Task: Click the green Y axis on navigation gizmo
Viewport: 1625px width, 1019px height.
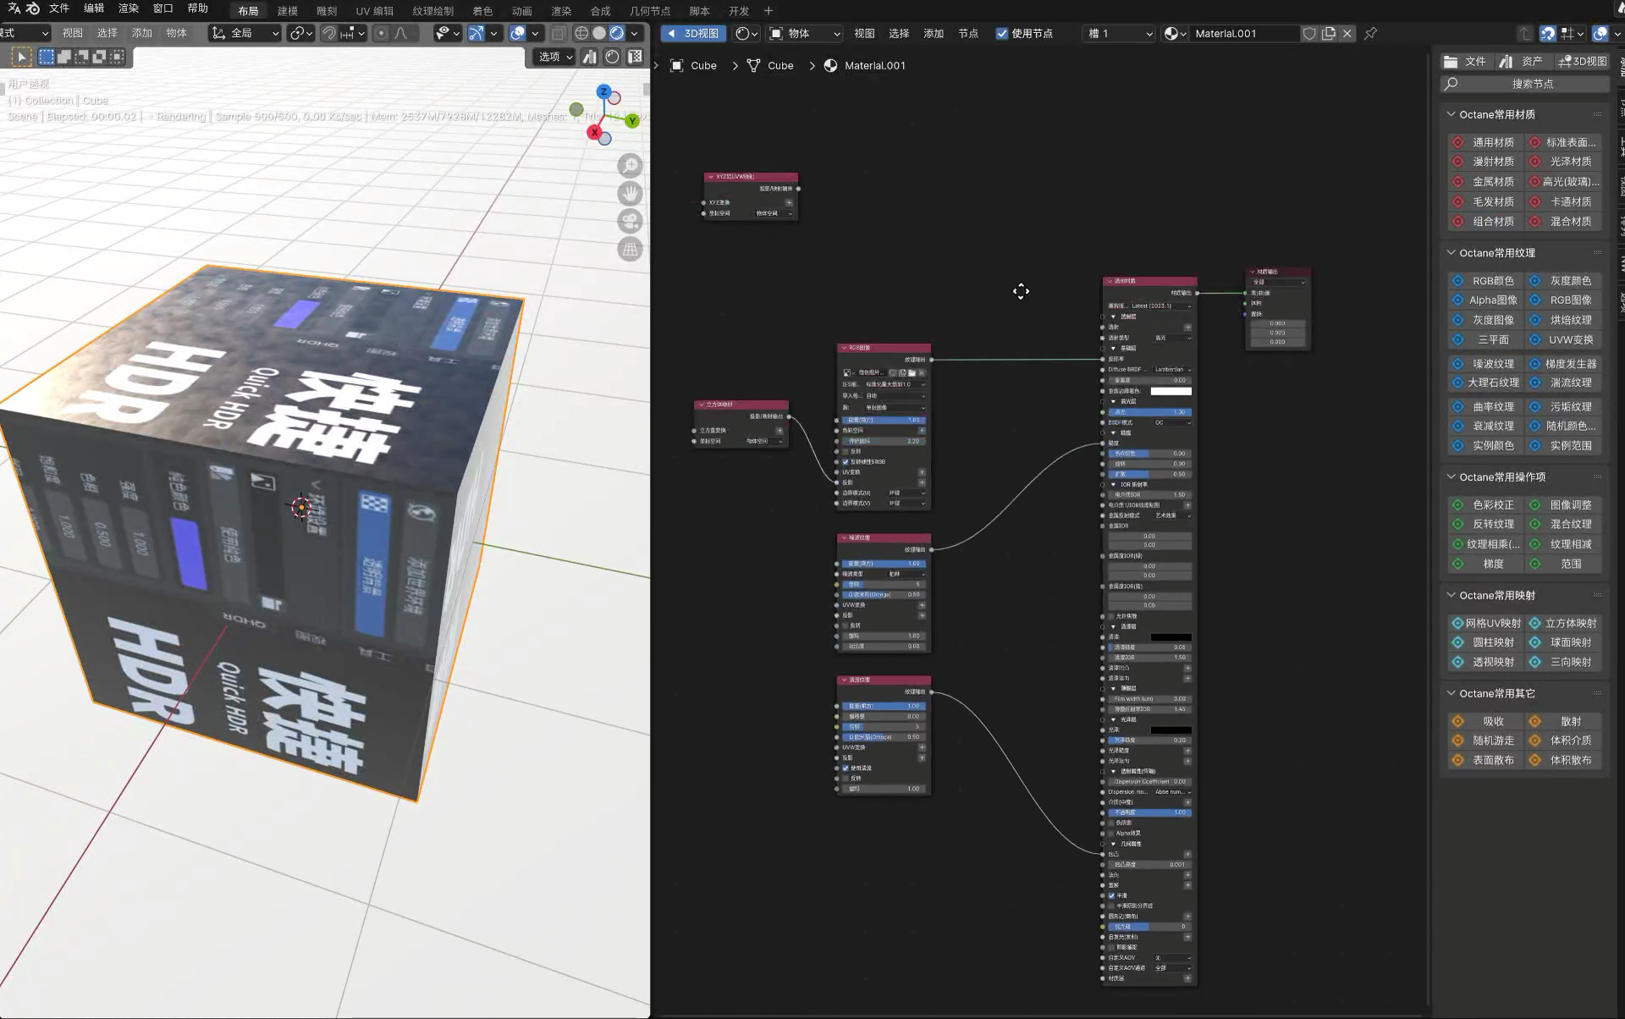Action: pos(631,121)
